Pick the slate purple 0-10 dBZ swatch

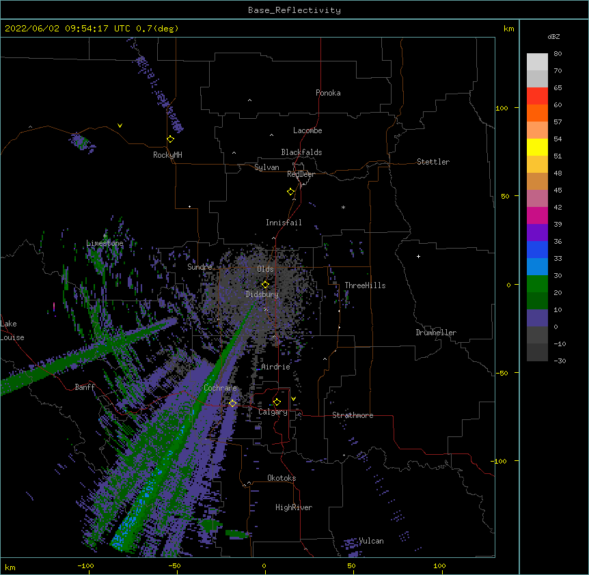click(x=537, y=318)
